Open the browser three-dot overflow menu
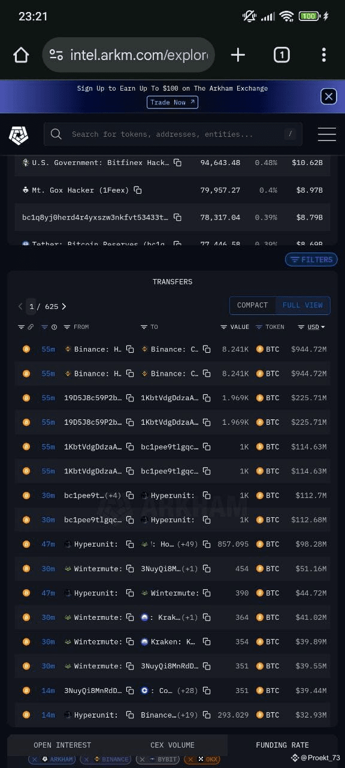The width and height of the screenshot is (345, 768). click(323, 55)
